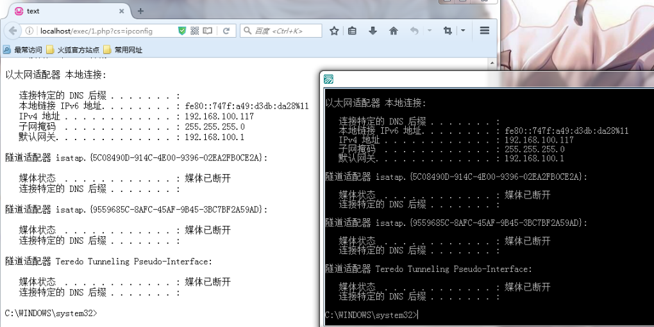
Task: Bookmark this page with star icon
Action: point(334,31)
